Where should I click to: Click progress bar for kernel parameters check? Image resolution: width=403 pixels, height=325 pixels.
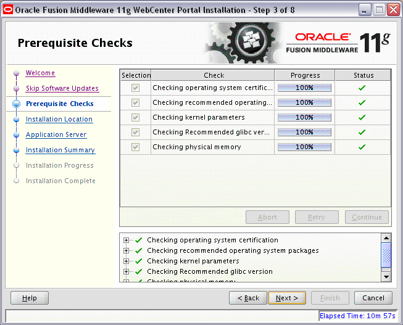click(304, 117)
